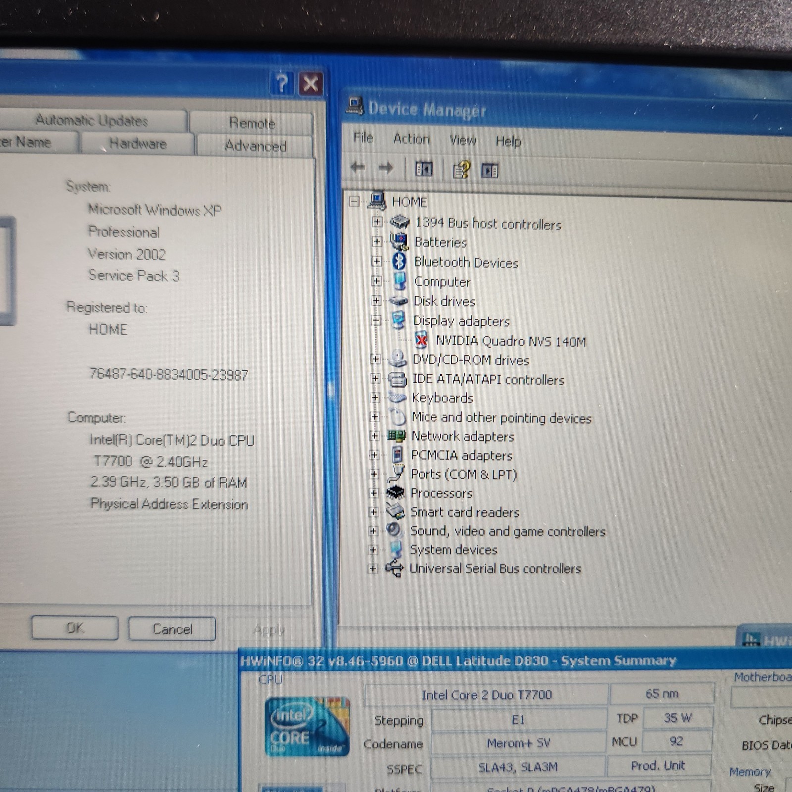The height and width of the screenshot is (792, 792).
Task: Open Help via the question-mark toolbar icon
Action: [x=462, y=170]
